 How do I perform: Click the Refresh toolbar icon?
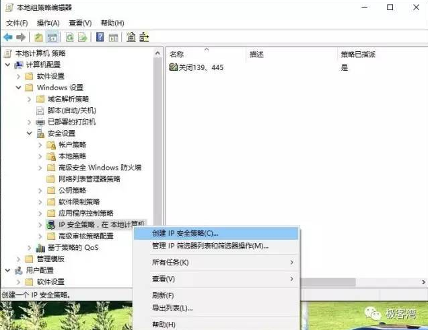(69, 37)
